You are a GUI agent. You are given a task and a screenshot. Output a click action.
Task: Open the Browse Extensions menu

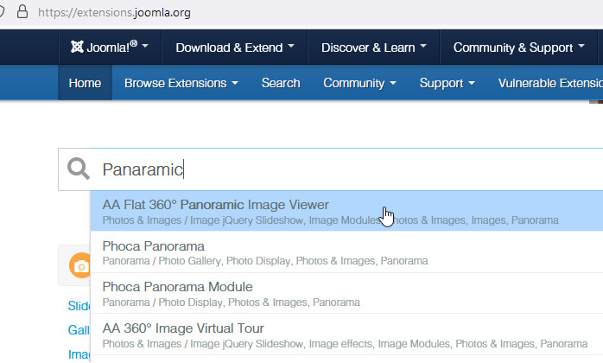tap(181, 83)
